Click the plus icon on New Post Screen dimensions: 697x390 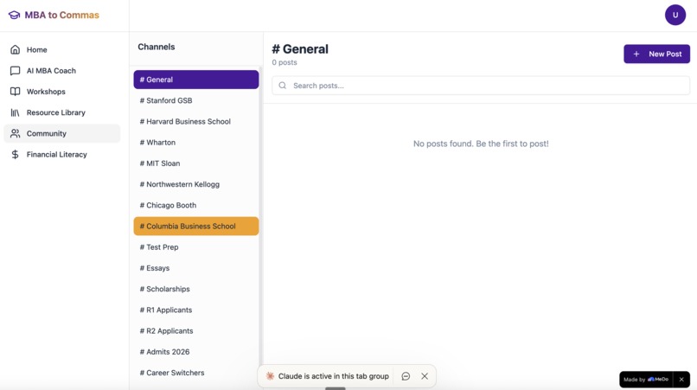coord(636,54)
